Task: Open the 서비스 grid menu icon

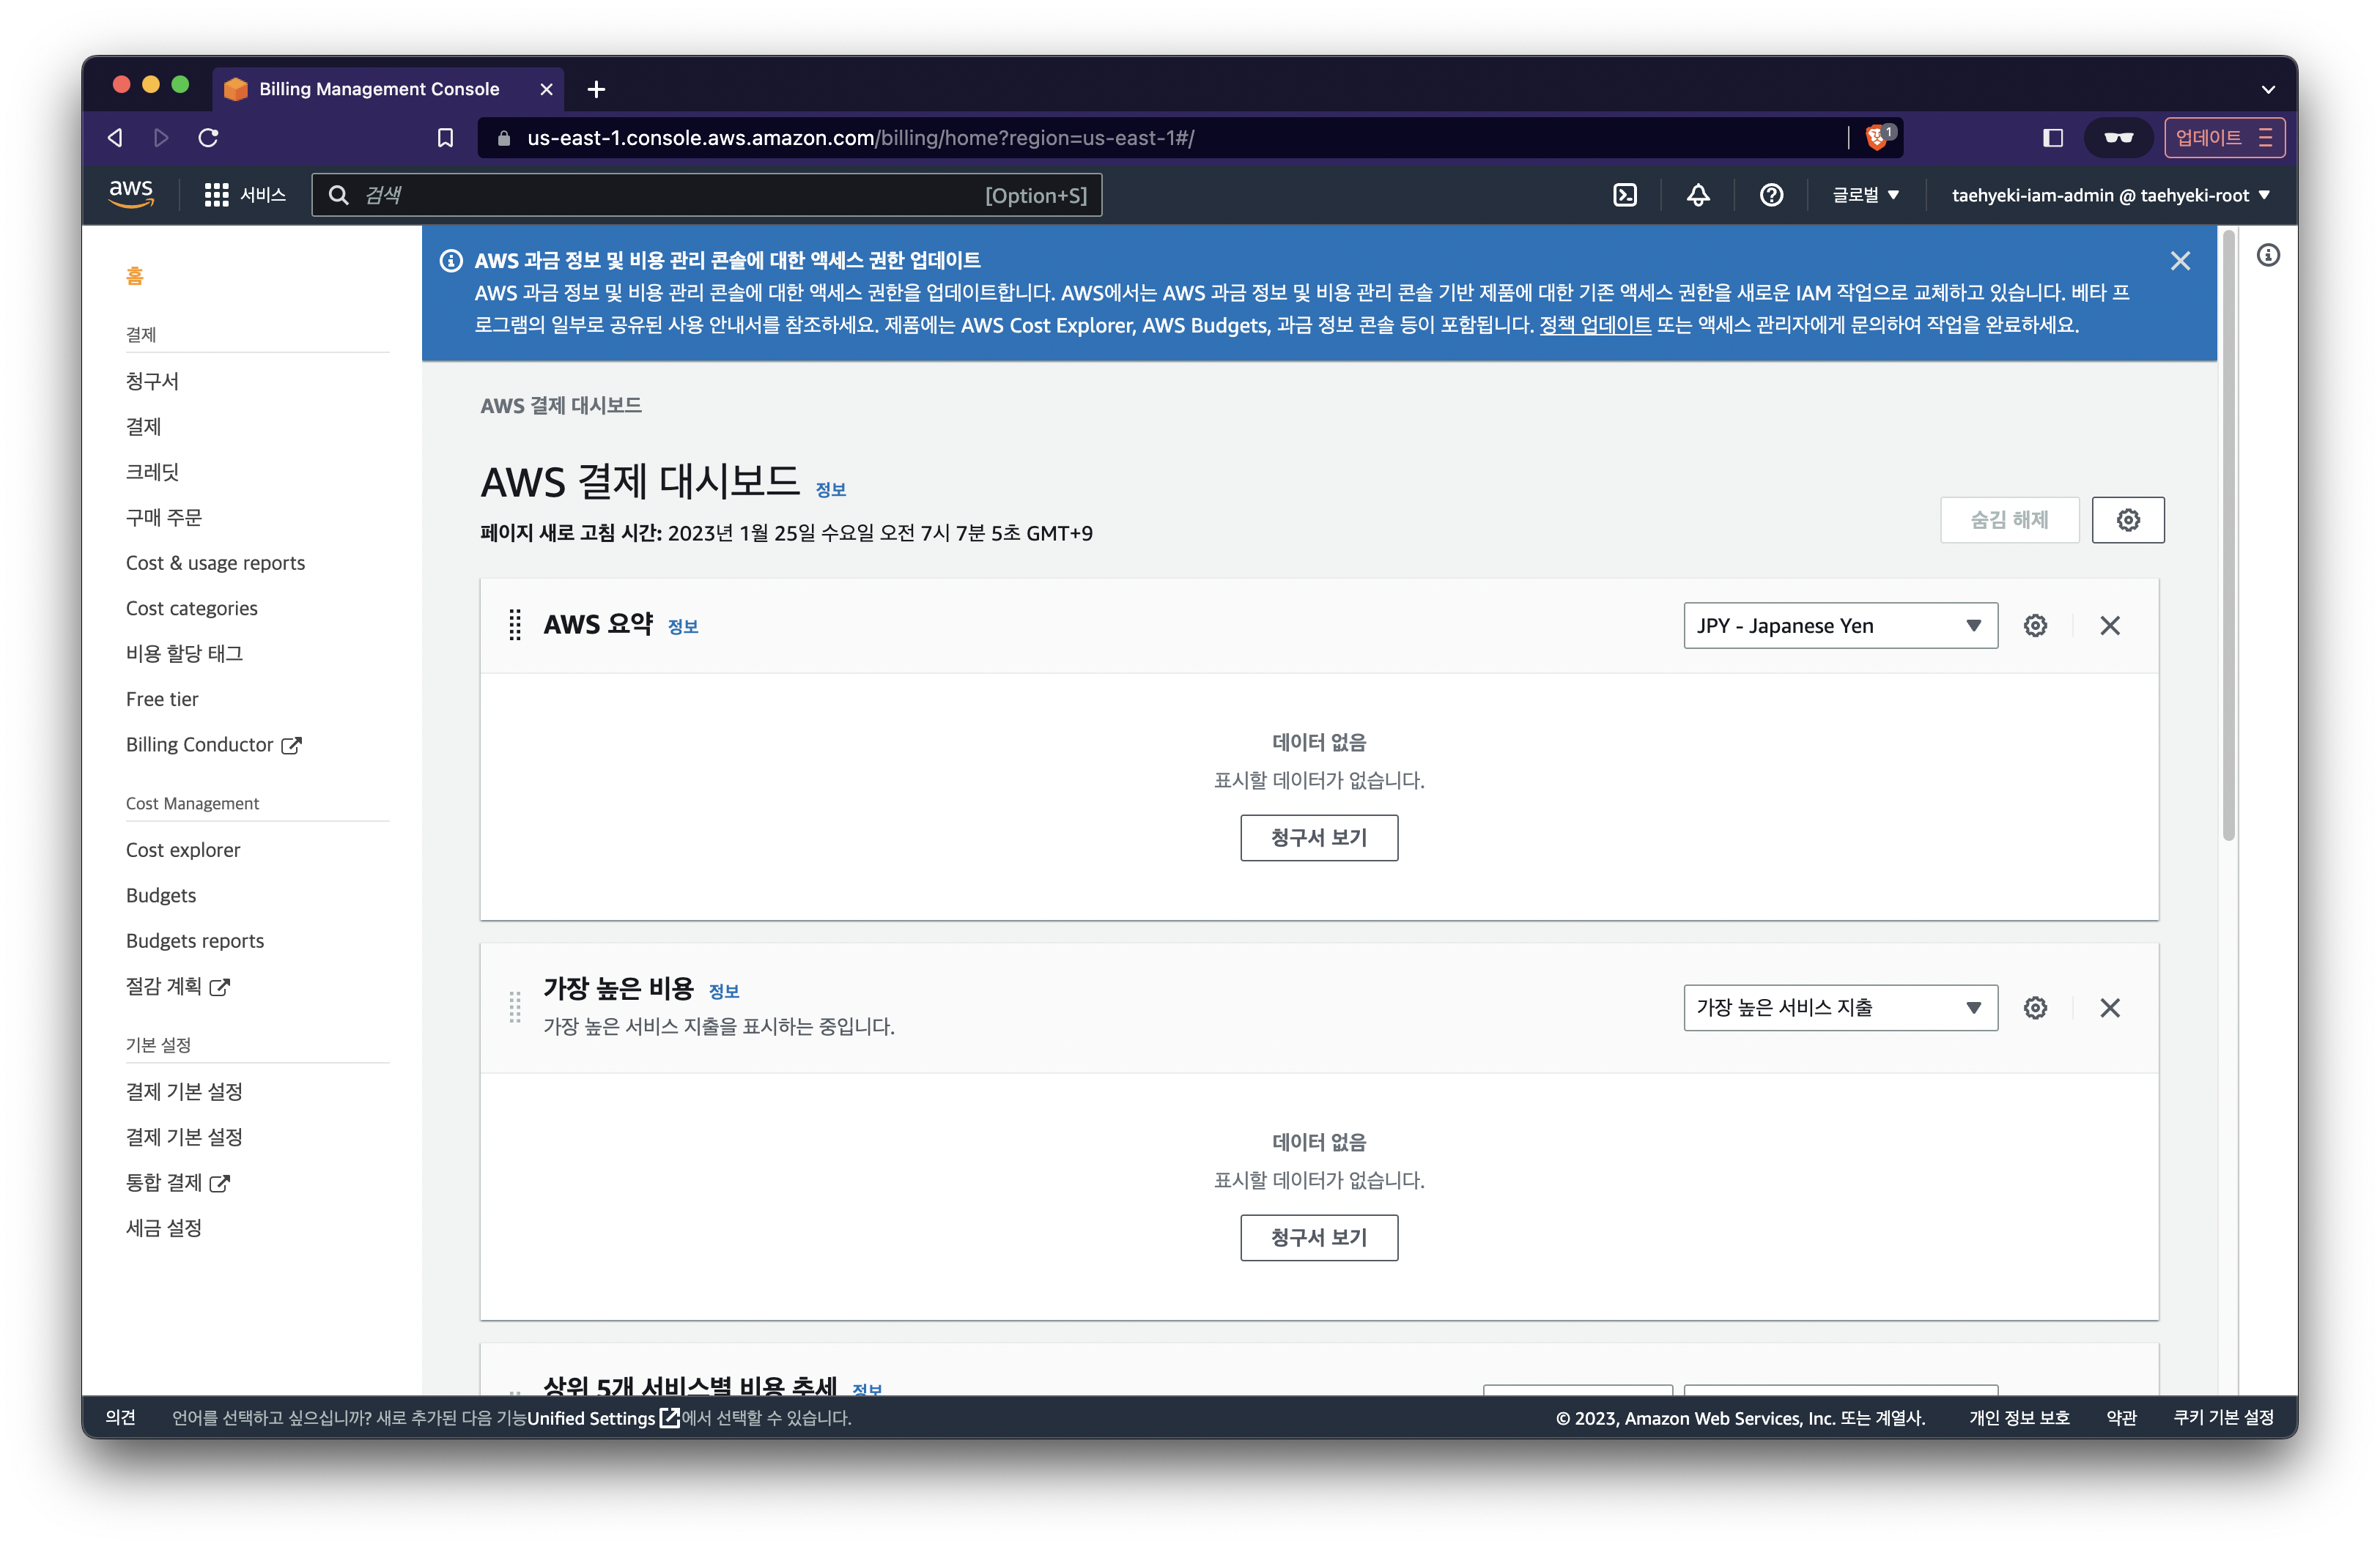Action: [x=216, y=195]
